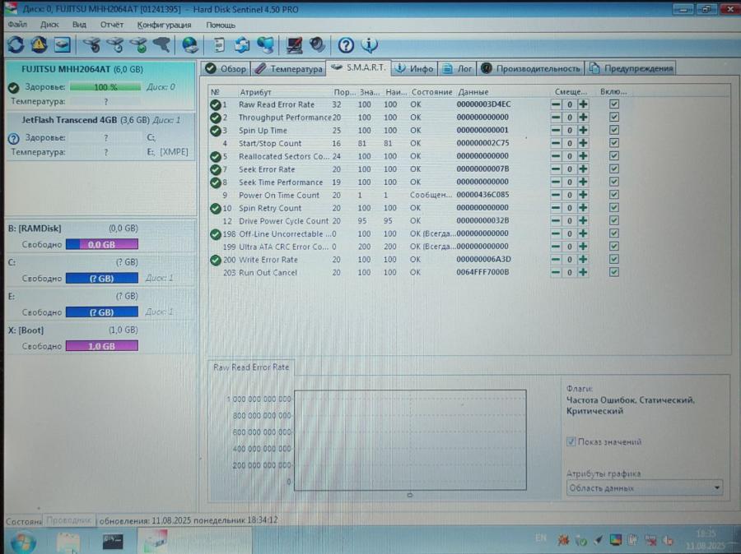Screen dimensions: 741x554
Task: Click the sound notification toolbar icon
Action: click(x=316, y=45)
